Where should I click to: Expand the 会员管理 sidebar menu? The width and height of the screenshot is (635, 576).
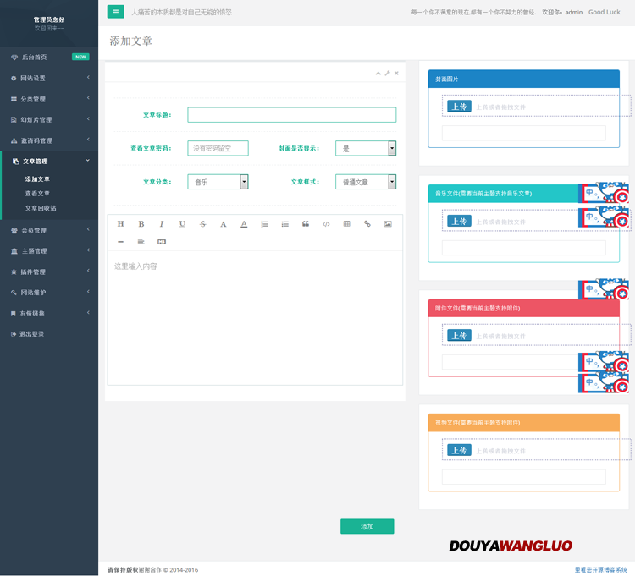(49, 230)
